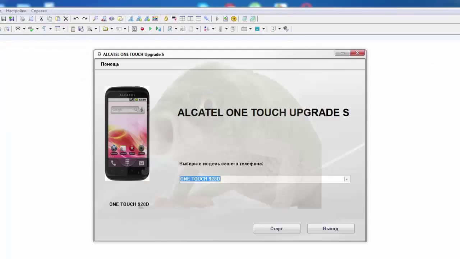Open the Справка menu
Screen dimensions: 460x259
tap(39, 11)
